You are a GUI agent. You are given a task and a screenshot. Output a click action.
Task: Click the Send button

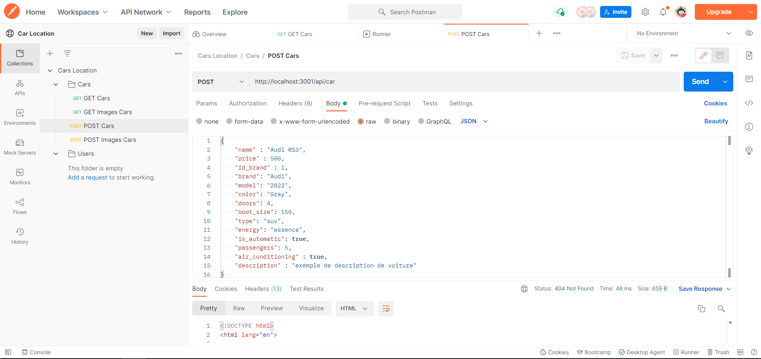tap(700, 82)
